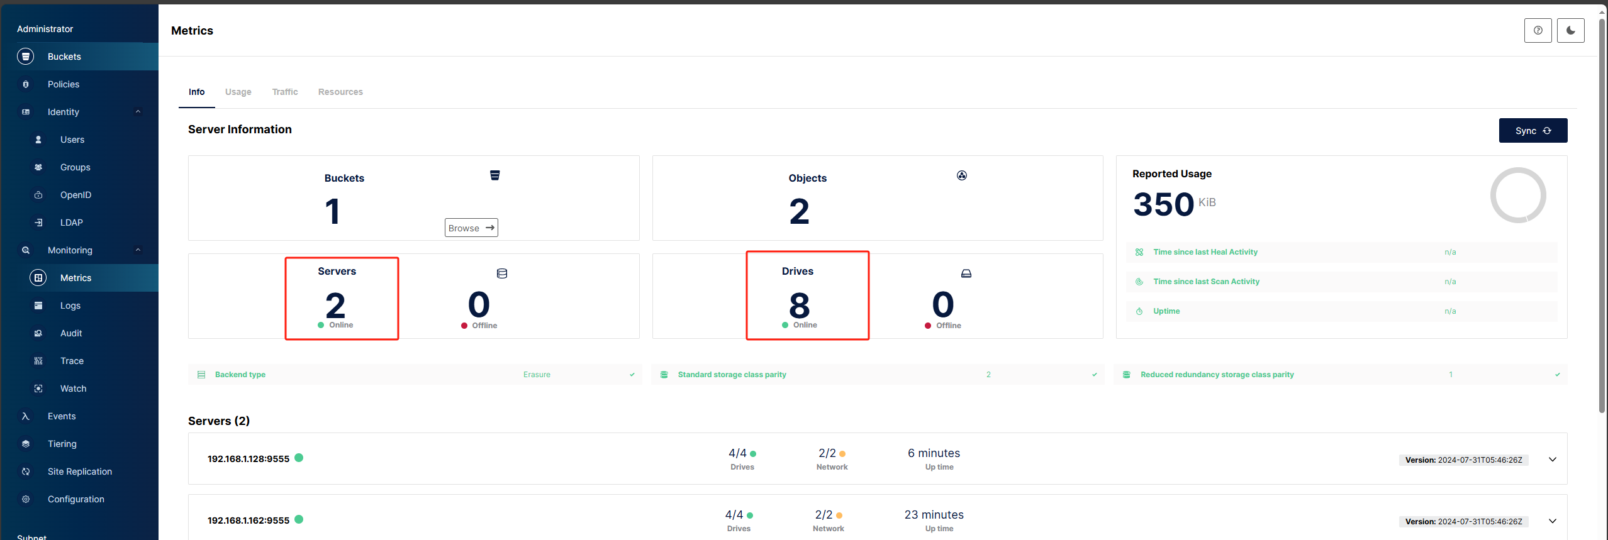This screenshot has width=1608, height=540.
Task: Expand server 192.168.1.162:9555 details
Action: coord(1552,521)
